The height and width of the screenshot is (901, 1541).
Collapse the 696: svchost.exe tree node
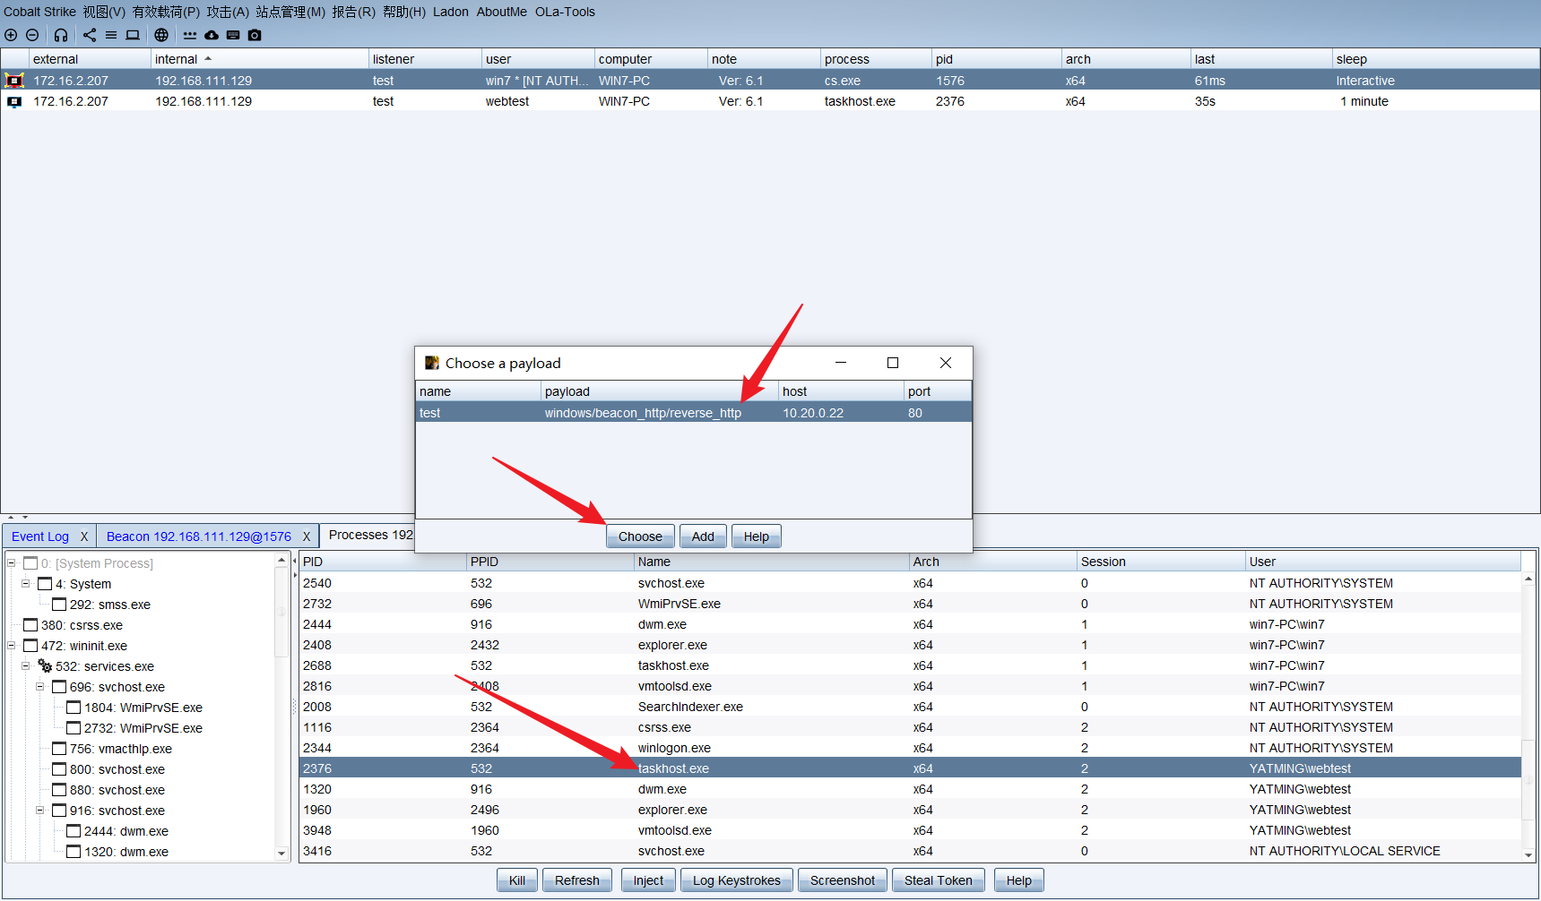coord(40,686)
